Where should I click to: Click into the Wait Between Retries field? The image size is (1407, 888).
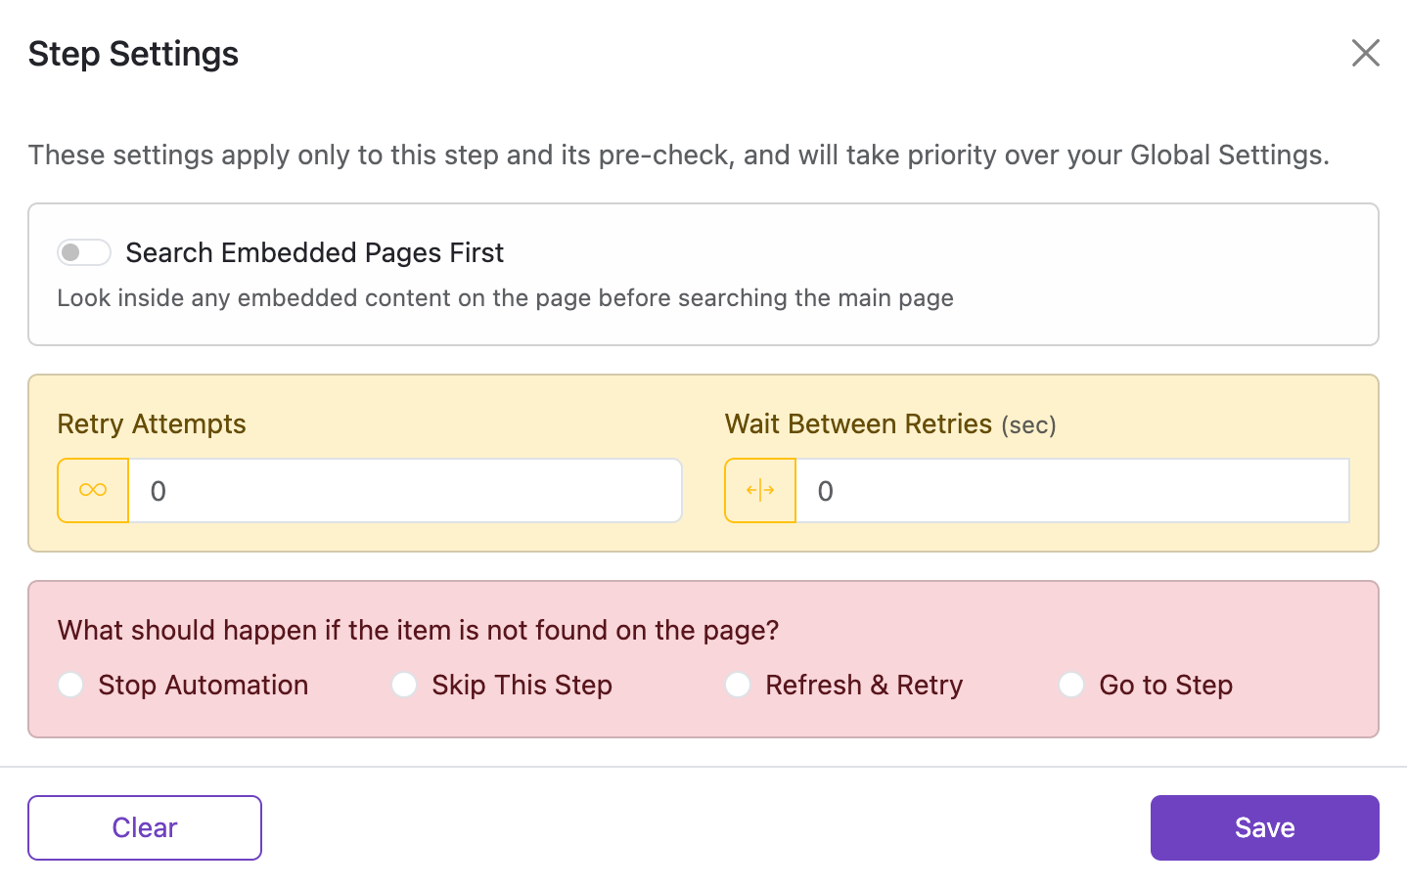point(1072,490)
